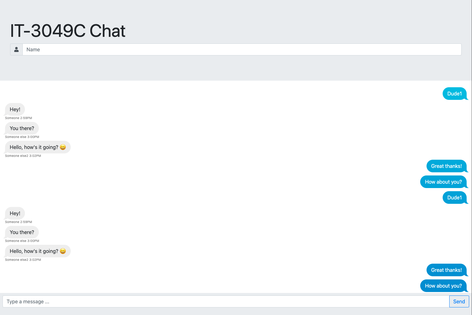Select the second Great thanks! bubble
Screen dimensions: 472x315
point(446,270)
